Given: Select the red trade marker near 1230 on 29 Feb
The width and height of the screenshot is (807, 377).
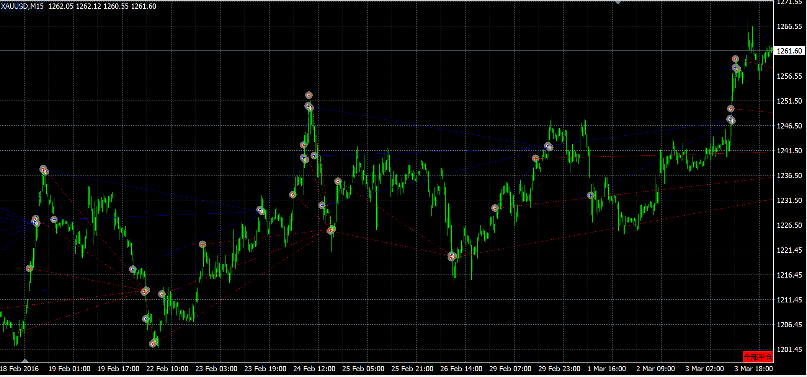Looking at the screenshot, I should (495, 208).
